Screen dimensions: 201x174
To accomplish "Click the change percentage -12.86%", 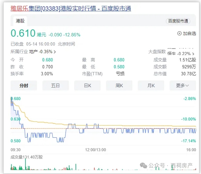I will point(73,35).
